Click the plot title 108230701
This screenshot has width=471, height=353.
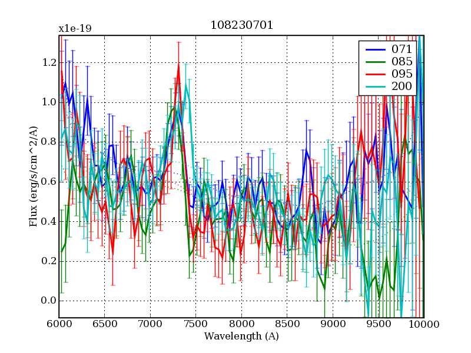tap(241, 25)
